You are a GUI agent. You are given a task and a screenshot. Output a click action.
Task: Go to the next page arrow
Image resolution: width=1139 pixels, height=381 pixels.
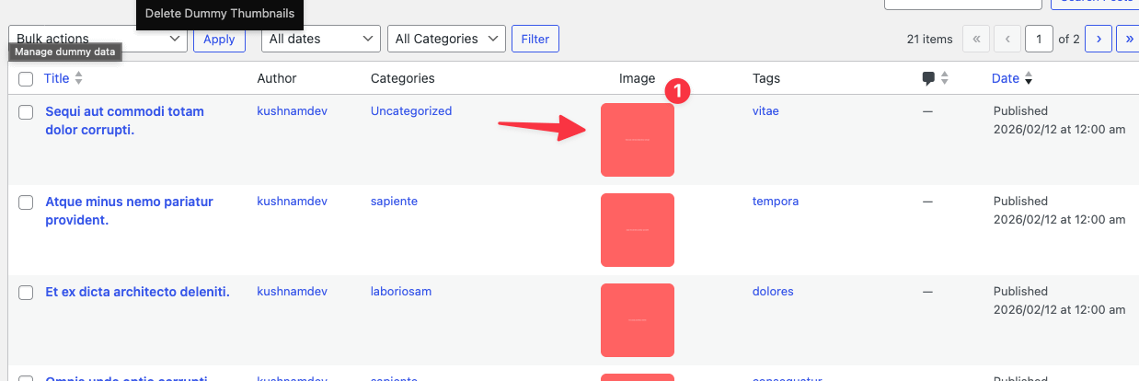1099,39
